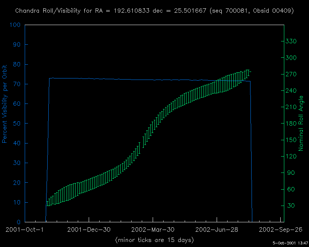Click the 10 value on the left axis
This screenshot has width=309, height=247.
click(17, 202)
